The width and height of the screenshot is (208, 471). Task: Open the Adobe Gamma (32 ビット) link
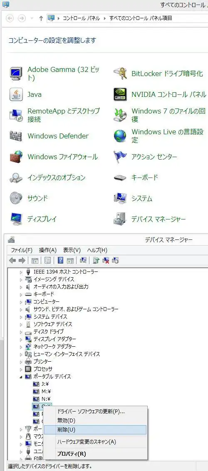click(63, 74)
